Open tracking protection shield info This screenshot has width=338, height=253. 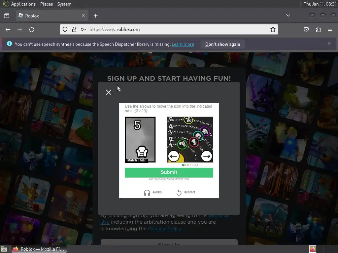[65, 29]
